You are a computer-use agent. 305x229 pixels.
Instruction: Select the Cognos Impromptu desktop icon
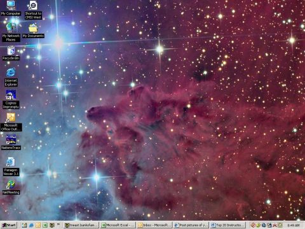click(x=11, y=99)
